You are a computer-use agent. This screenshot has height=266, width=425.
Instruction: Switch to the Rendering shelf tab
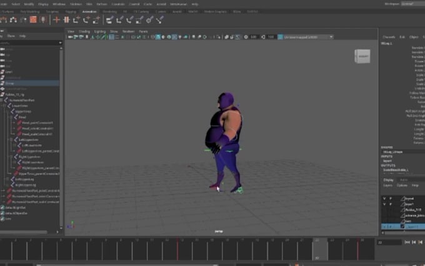tap(109, 12)
